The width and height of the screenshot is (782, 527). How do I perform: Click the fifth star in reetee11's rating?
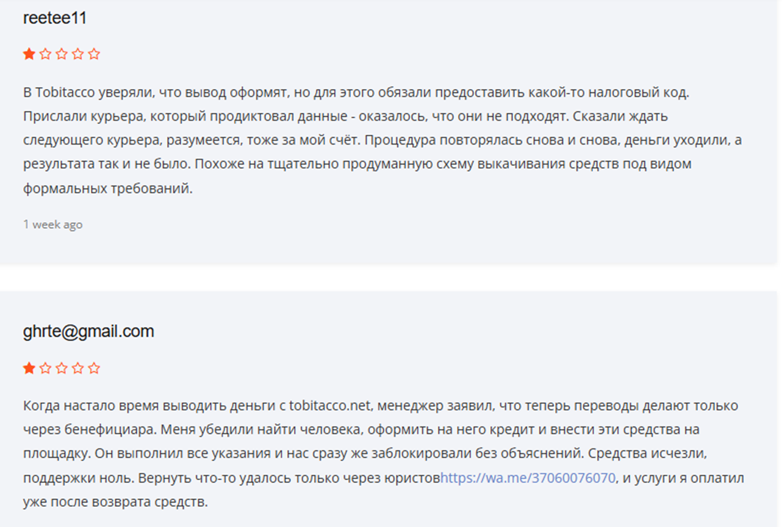pyautogui.click(x=94, y=54)
